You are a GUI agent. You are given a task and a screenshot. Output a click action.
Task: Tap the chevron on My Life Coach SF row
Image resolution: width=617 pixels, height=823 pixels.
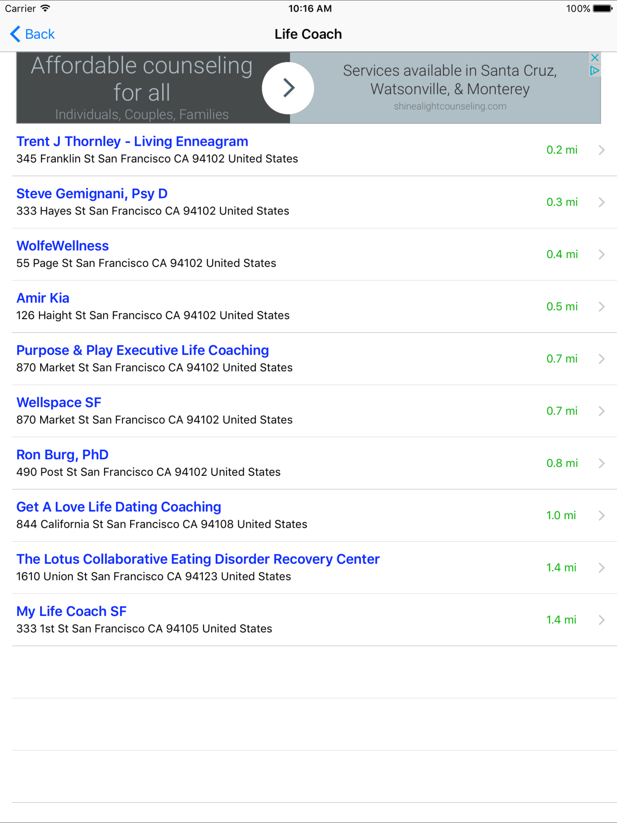(x=601, y=620)
